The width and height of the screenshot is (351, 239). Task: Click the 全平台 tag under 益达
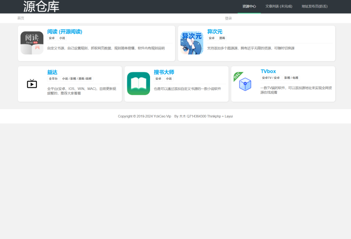(54, 79)
